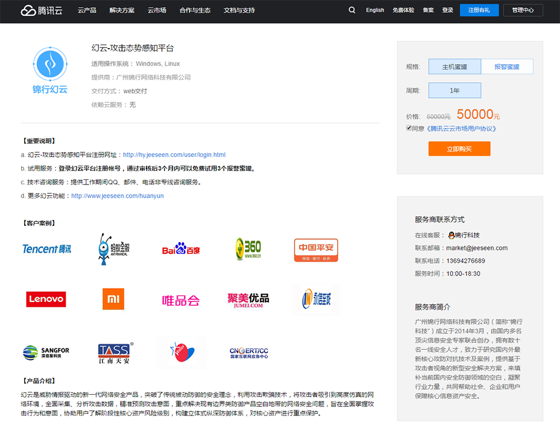Select the 1年 period option
The image size is (560, 426).
(455, 91)
